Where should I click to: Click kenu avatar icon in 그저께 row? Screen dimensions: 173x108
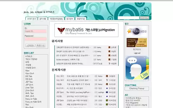(x=109, y=47)
